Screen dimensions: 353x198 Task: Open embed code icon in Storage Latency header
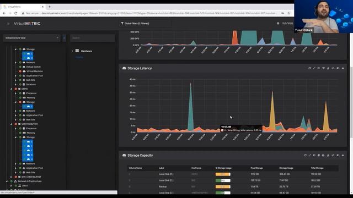333,68
